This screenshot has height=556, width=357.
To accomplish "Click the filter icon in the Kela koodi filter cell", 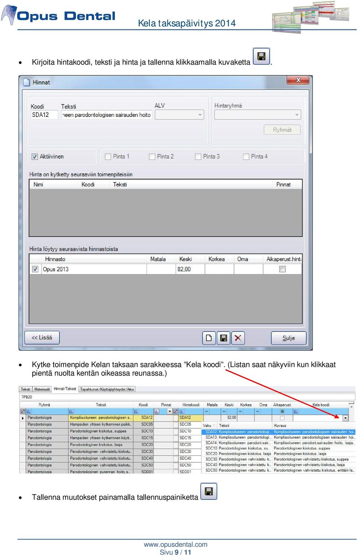I will pyautogui.click(x=296, y=412).
